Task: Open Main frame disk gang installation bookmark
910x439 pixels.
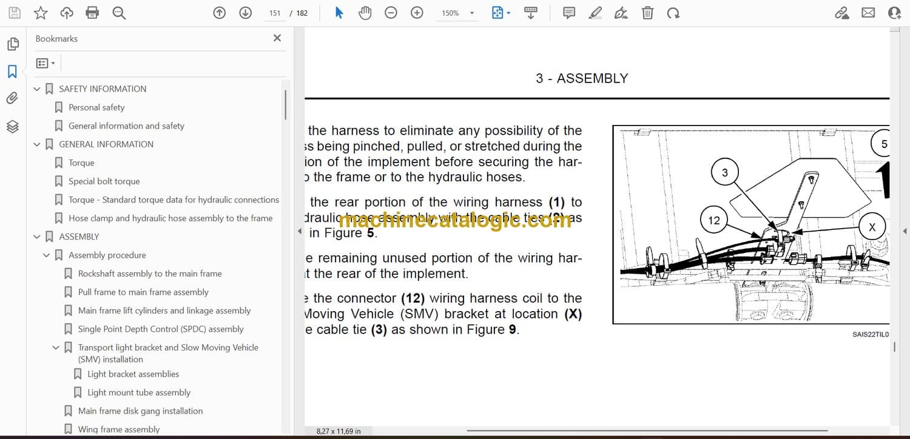Action: (x=140, y=411)
